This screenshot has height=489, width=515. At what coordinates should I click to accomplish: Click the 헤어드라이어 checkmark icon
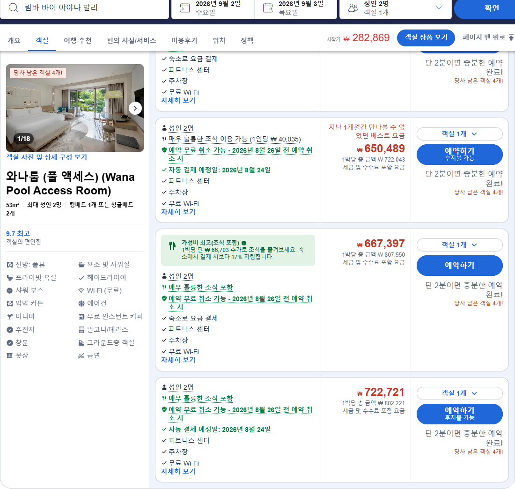tap(81, 278)
